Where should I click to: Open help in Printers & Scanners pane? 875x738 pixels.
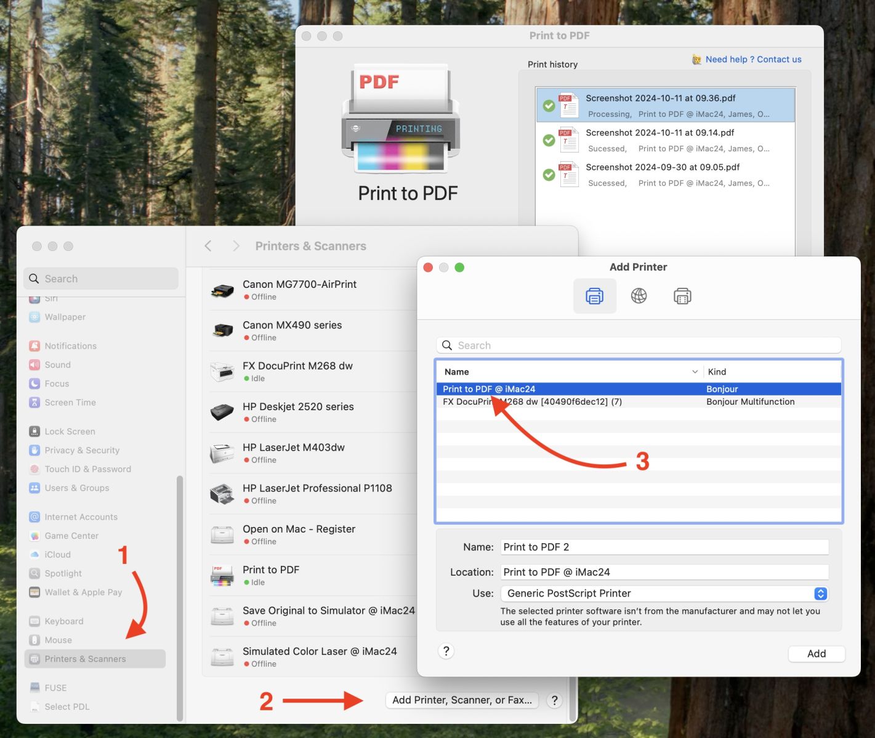554,700
